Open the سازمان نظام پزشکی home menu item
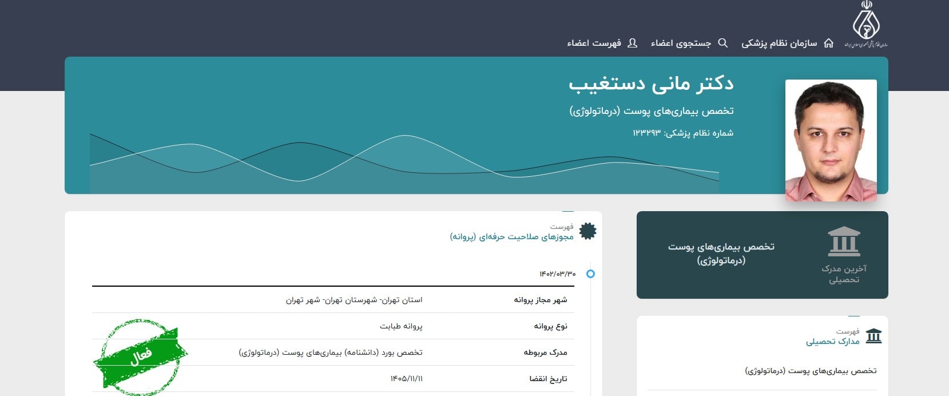This screenshot has width=949, height=396. click(x=779, y=43)
